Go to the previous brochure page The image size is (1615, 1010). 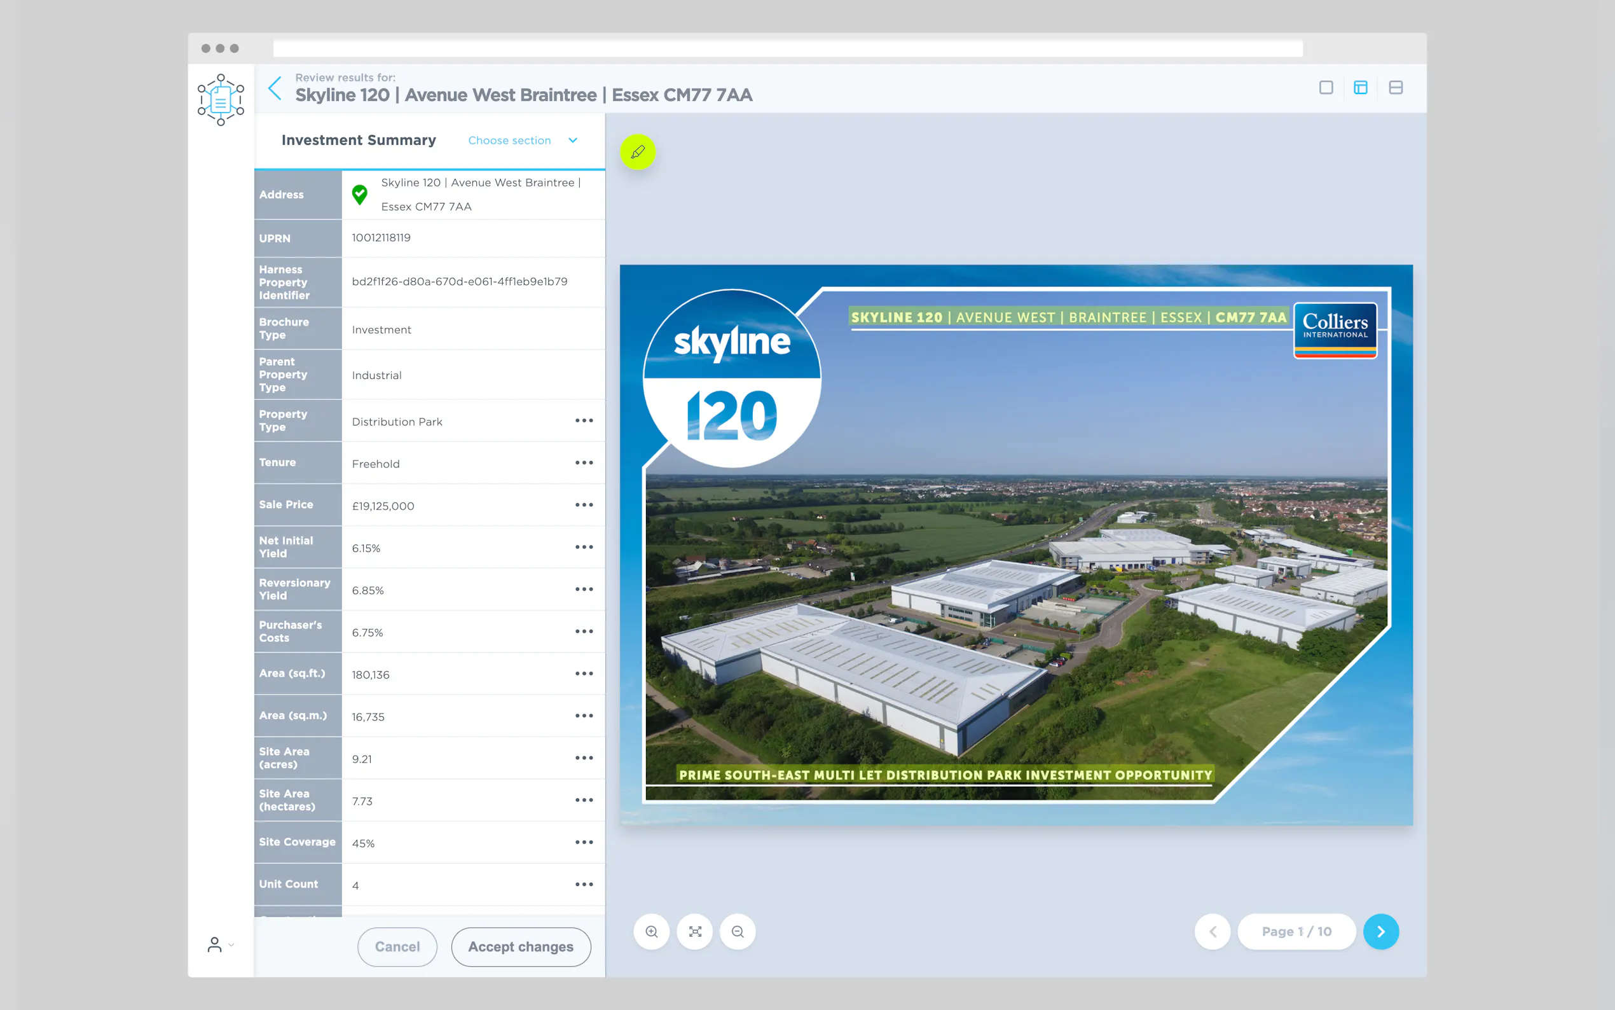[1213, 931]
